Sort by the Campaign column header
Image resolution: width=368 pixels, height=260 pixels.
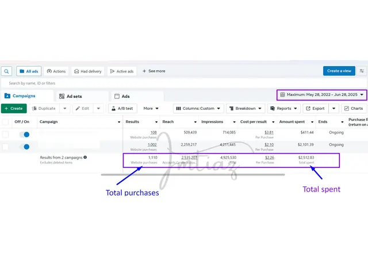[x=80, y=122]
